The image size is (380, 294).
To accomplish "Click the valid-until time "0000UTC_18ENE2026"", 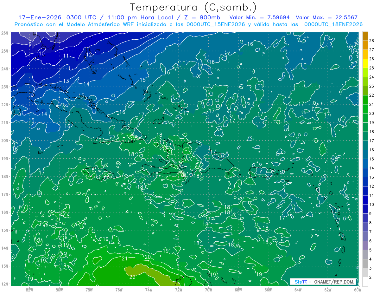I will coord(333,24).
